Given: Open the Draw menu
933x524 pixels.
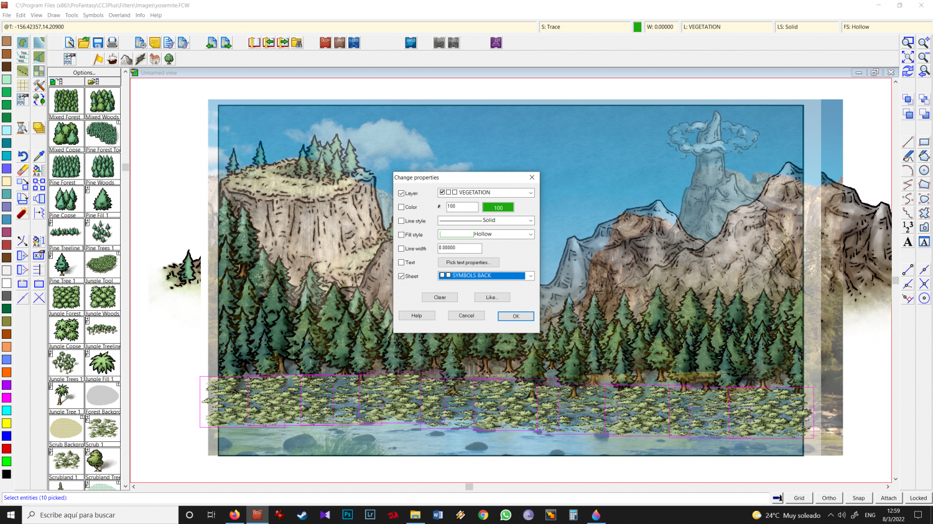Looking at the screenshot, I should click(x=54, y=16).
